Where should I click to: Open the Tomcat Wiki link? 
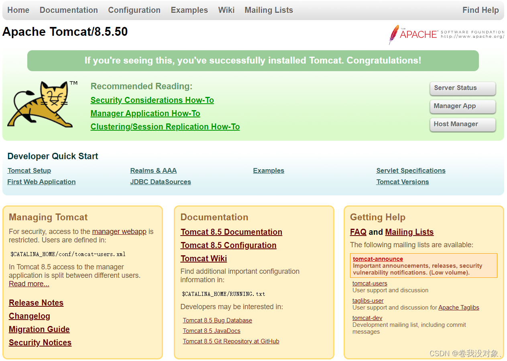point(204,258)
